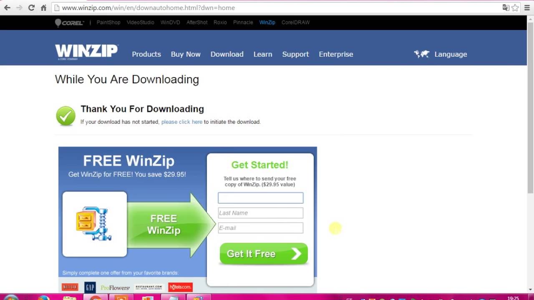
Task: Click the hotels.com brand logo
Action: coord(180,287)
